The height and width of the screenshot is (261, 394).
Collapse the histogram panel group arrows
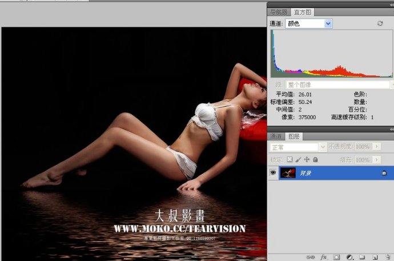pyautogui.click(x=392, y=5)
